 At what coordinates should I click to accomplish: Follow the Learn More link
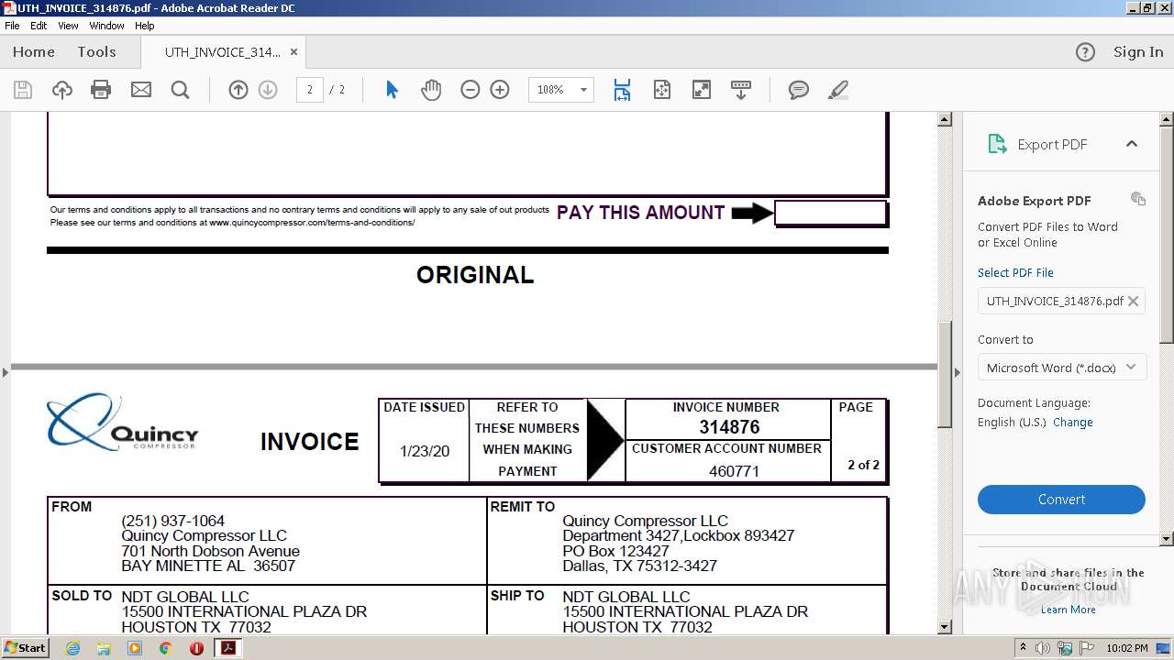click(x=1068, y=610)
